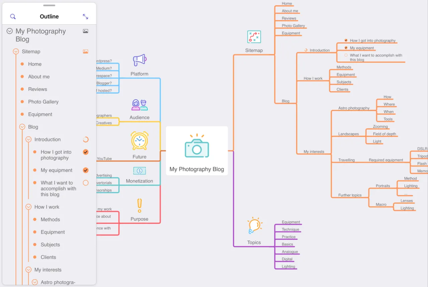
Task: Select the lightbulb icon above Topics
Action: pos(254,226)
